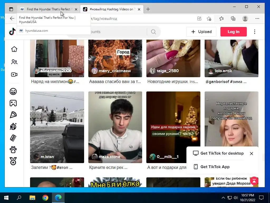Screen dimensions: 270x203
Task: Click caption Кричите если рек
Action: (x=108, y=167)
